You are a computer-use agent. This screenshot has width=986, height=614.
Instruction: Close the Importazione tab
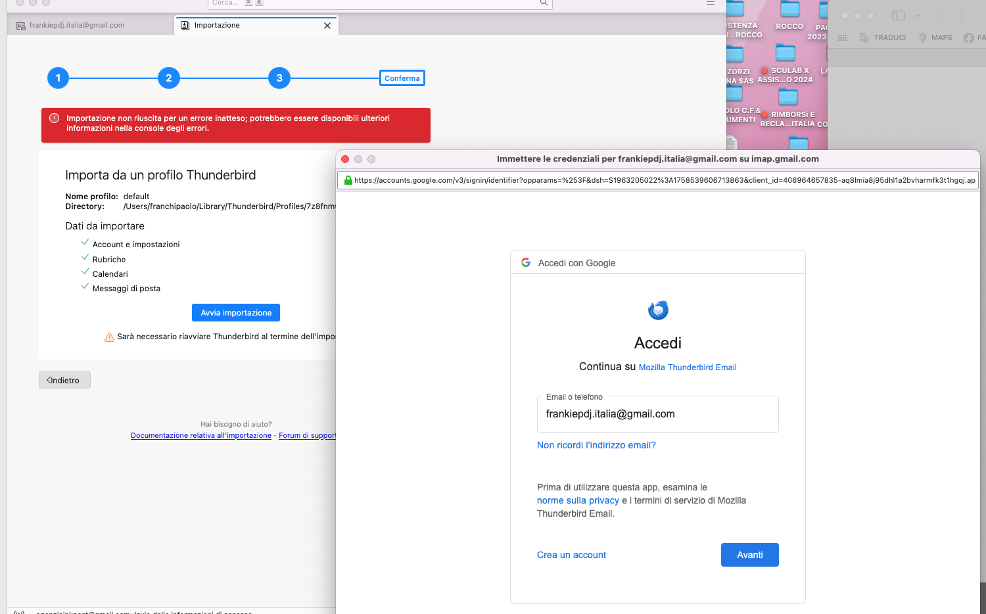point(327,26)
